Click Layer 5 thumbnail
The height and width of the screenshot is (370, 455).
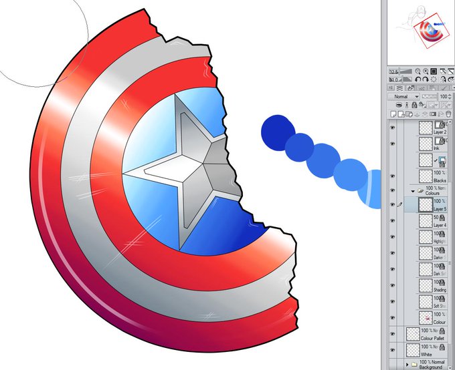pyautogui.click(x=426, y=204)
